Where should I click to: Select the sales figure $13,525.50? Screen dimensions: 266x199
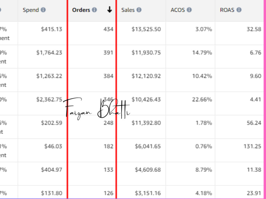click(146, 29)
